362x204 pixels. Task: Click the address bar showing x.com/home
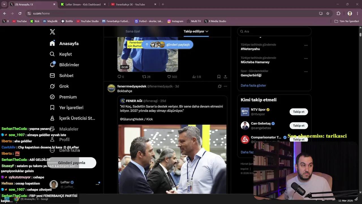click(x=175, y=13)
